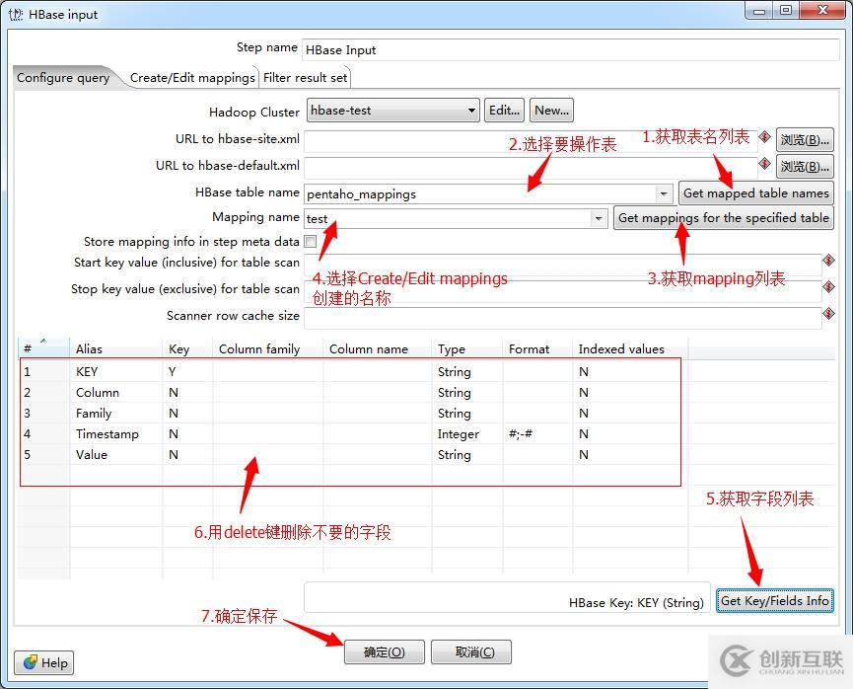Click variable icon beside URL to hbase-site.xml
Image resolution: width=853 pixels, height=689 pixels.
tap(764, 136)
